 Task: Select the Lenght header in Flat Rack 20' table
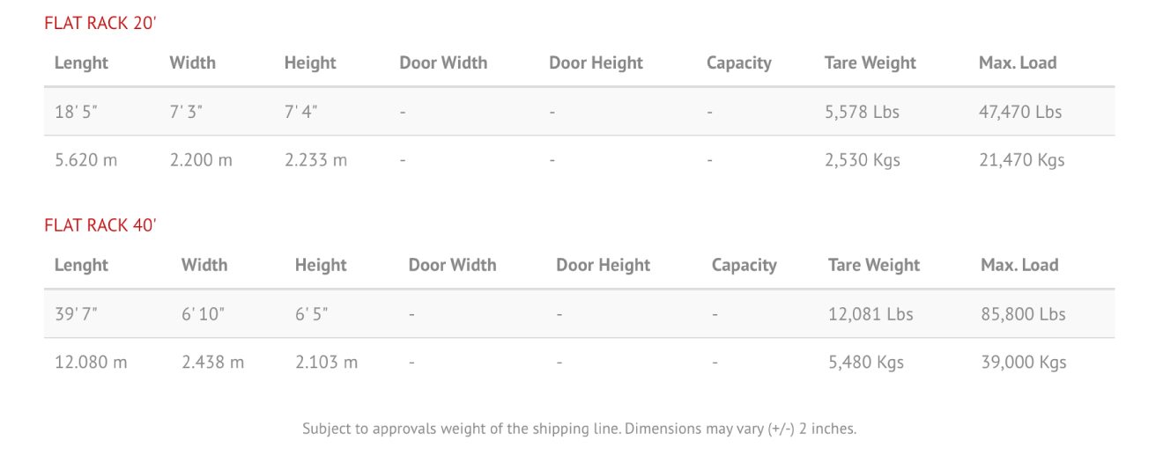pyautogui.click(x=81, y=63)
